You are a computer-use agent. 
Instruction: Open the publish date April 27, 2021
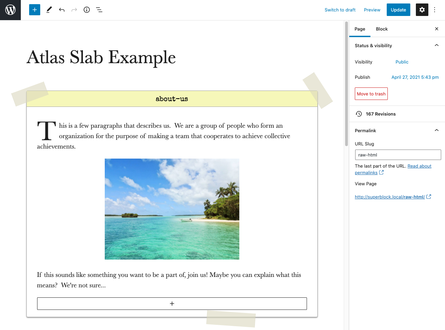[415, 77]
